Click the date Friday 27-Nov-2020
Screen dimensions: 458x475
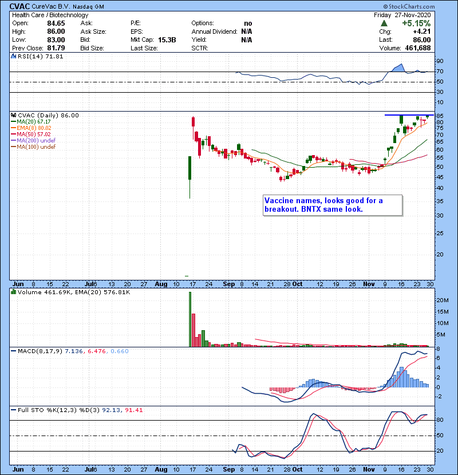(402, 15)
